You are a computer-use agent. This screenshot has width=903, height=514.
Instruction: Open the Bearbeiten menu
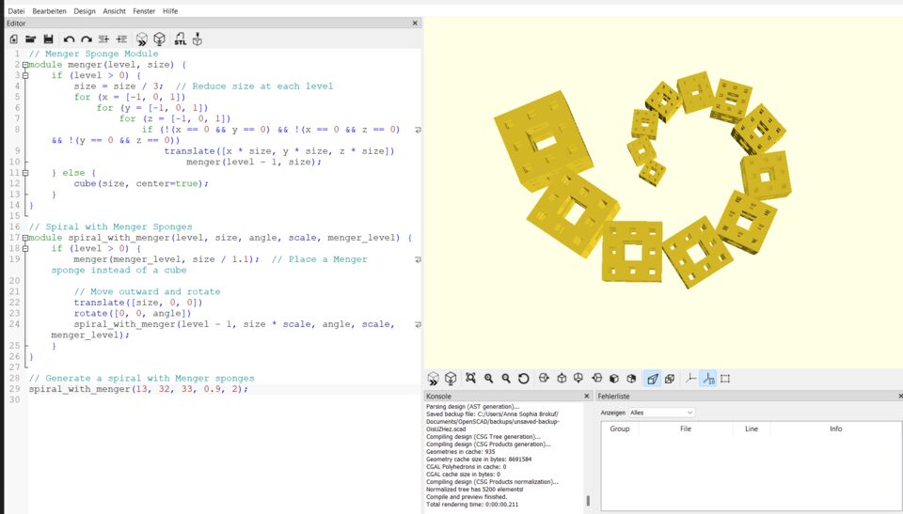[50, 11]
